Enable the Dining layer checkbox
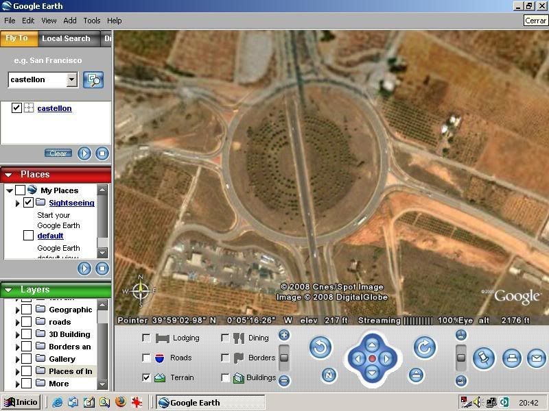Viewport: 549px width, 411px height. tap(225, 338)
